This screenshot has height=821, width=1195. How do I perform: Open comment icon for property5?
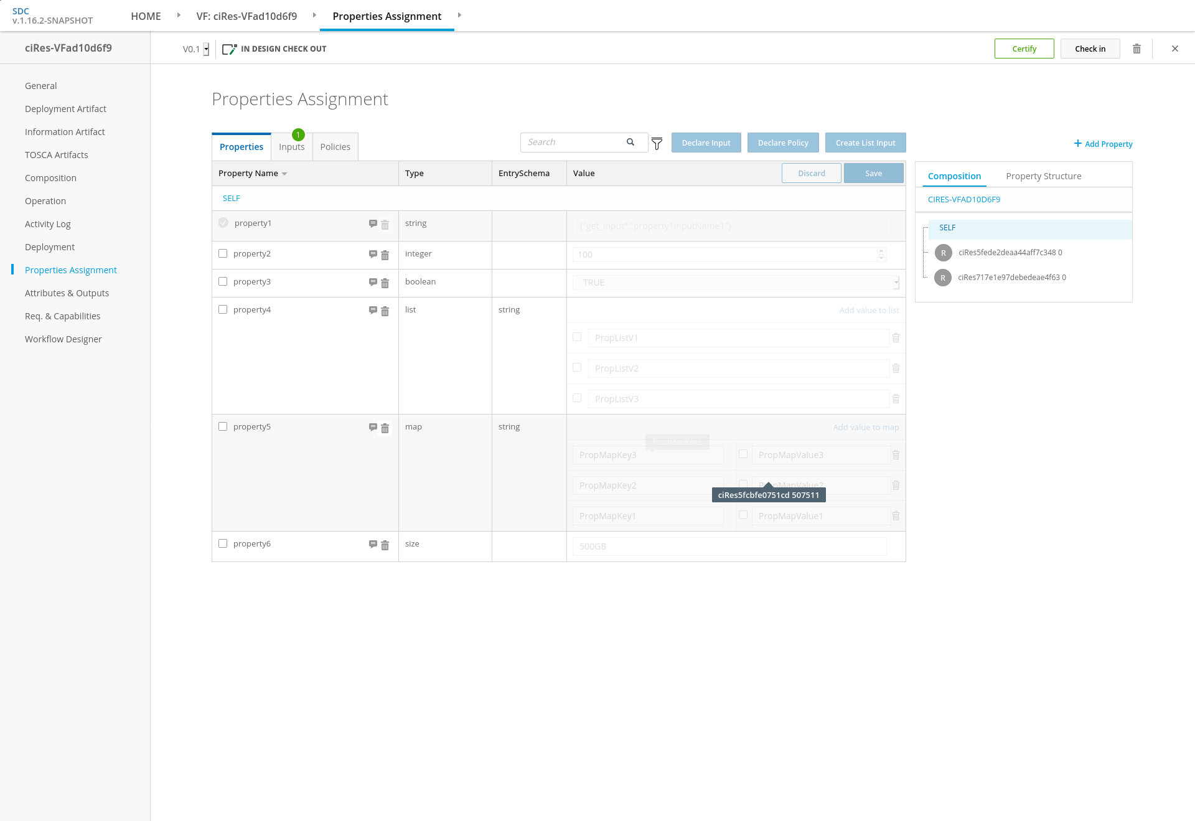point(373,427)
